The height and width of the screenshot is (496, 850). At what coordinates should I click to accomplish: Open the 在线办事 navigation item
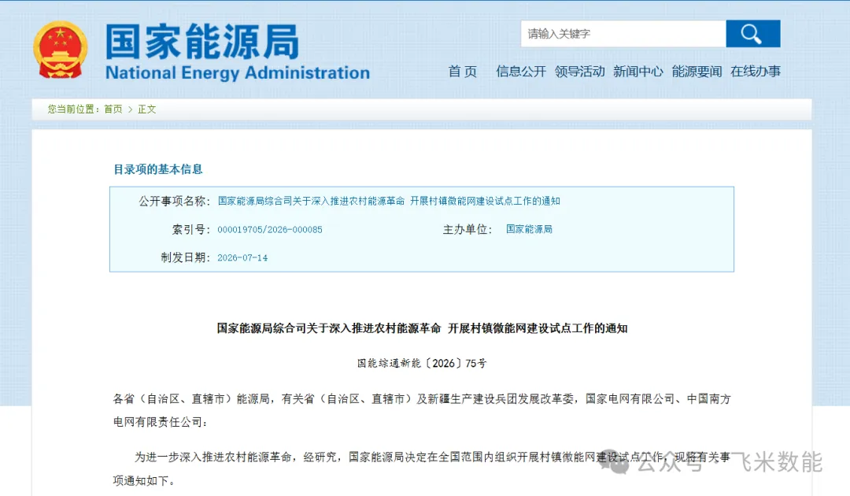pos(755,72)
